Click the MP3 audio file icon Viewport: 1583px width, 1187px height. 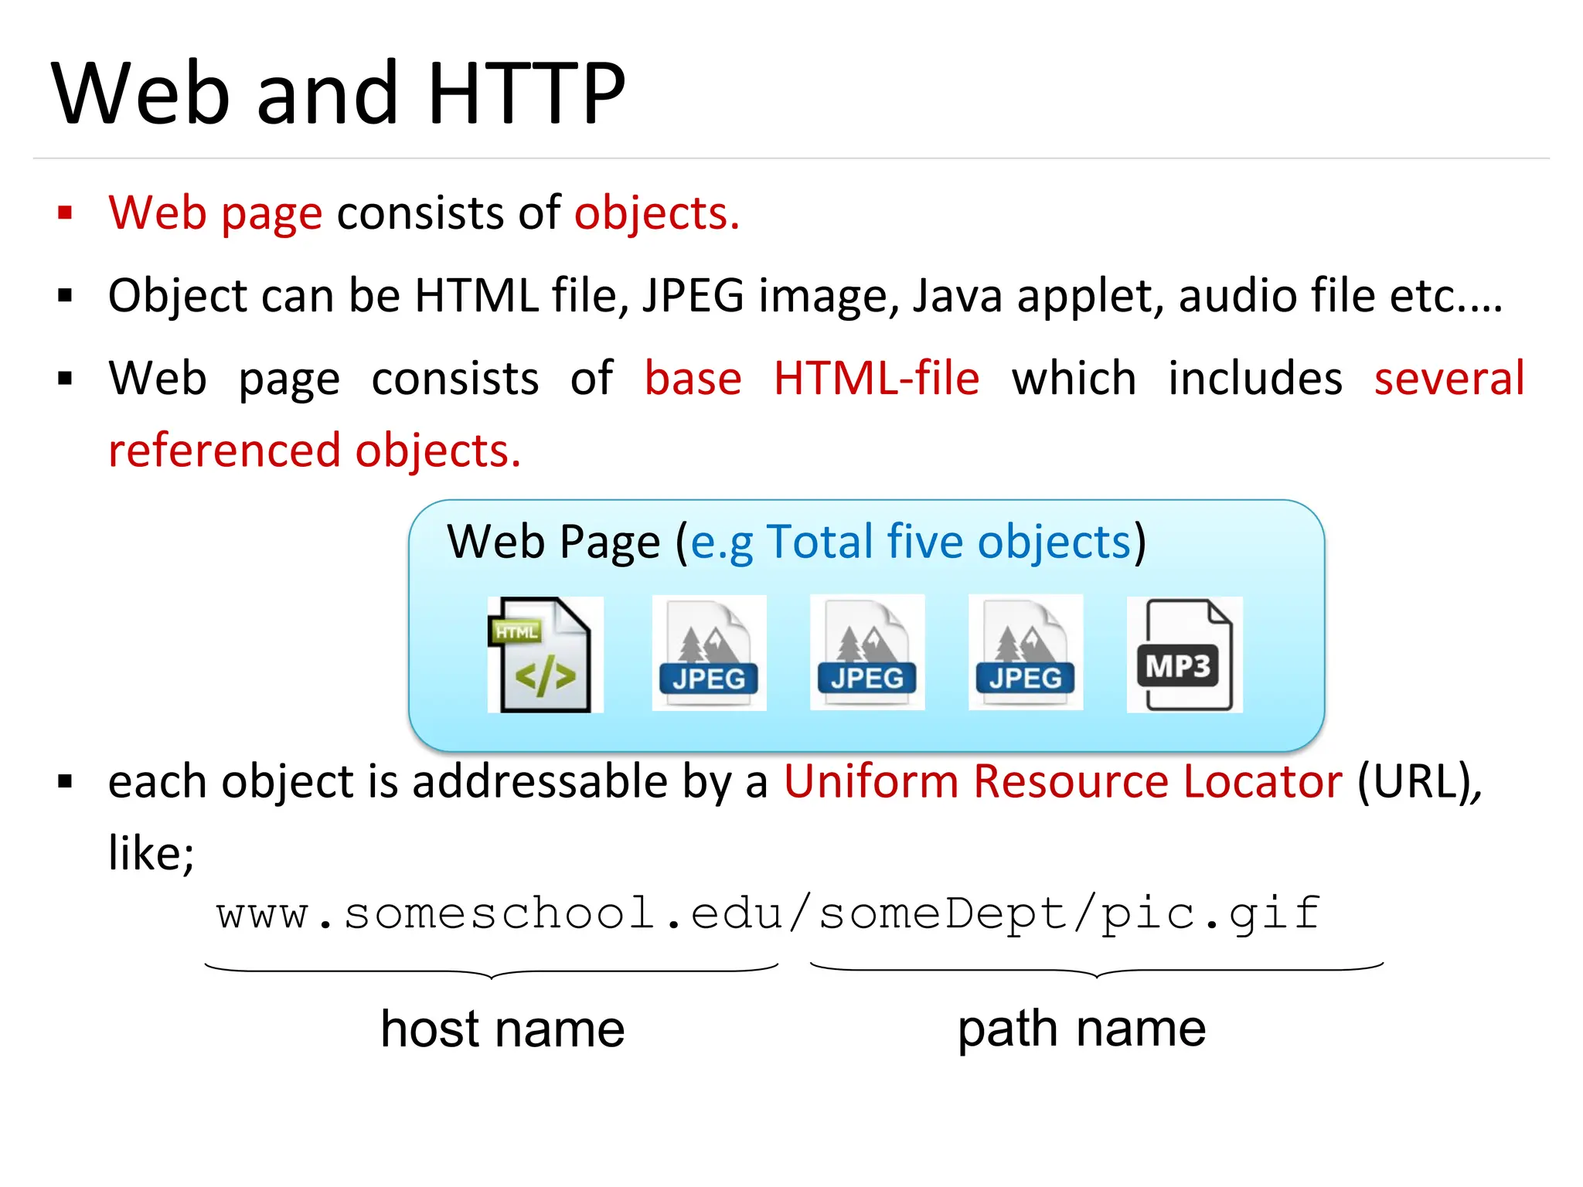[1185, 654]
